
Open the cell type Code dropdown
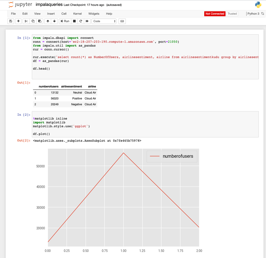coord(104,21)
